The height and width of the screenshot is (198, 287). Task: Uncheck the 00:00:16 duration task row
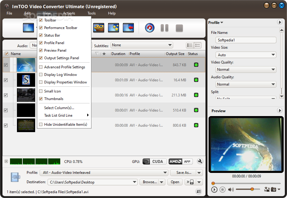pyautogui.click(x=6, y=95)
